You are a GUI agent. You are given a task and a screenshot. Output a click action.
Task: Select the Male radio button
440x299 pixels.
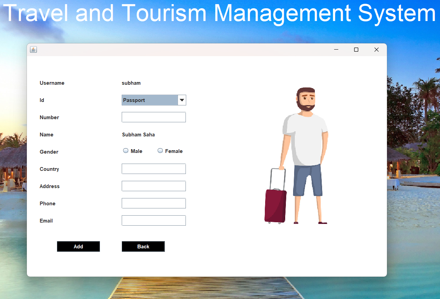pos(126,151)
